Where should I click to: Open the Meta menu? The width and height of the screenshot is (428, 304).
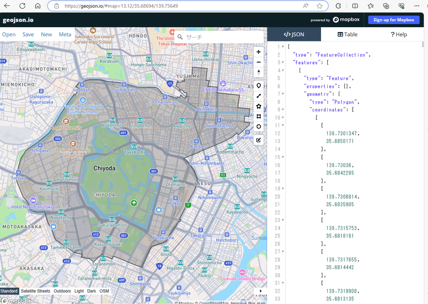[65, 34]
